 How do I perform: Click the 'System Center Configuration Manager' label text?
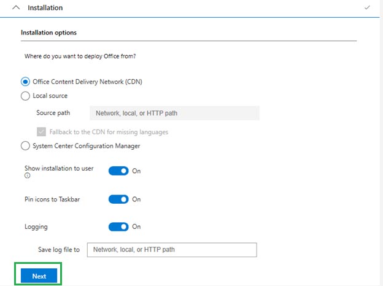(x=87, y=146)
